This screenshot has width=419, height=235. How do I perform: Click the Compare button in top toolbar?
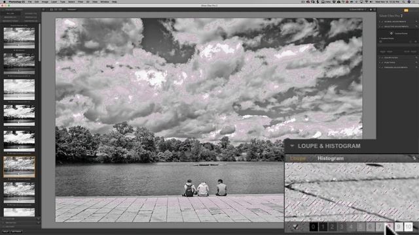point(71,10)
